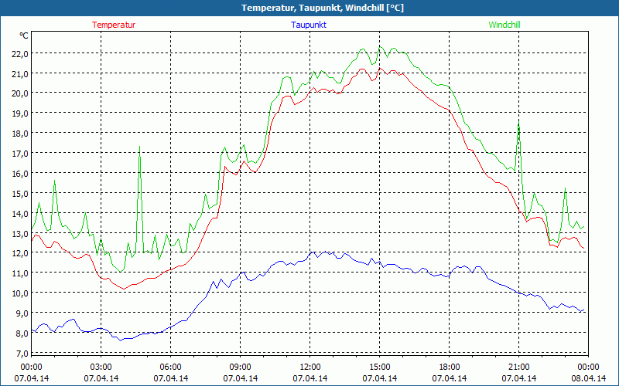Click the "12:00" time axis label
The height and width of the screenshot is (386, 619).
tap(310, 367)
